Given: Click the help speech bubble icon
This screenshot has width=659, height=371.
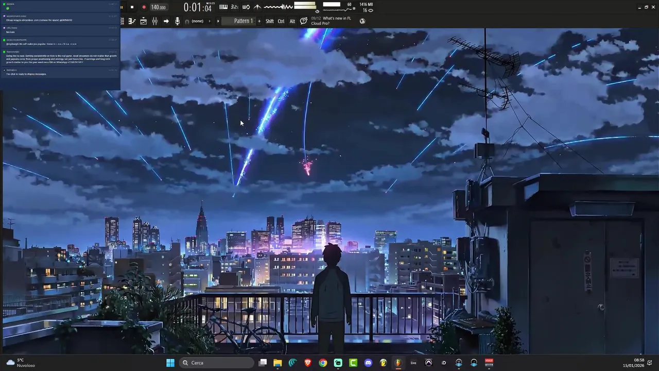Looking at the screenshot, I should [304, 21].
